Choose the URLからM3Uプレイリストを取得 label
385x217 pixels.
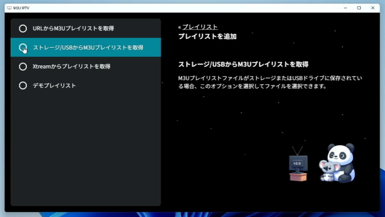tap(73, 28)
